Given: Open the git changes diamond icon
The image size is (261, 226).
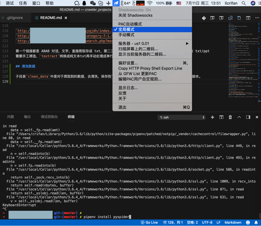Looking at the screenshot, I should pos(204,18).
